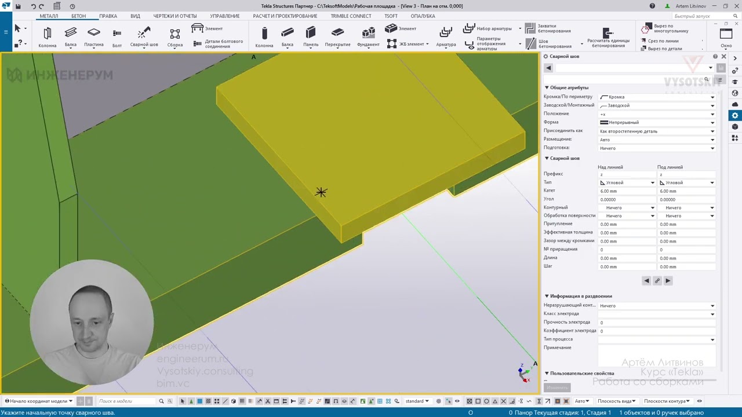This screenshot has width=742, height=417.
Task: Toggle the link chain between weld sides
Action: (x=657, y=281)
